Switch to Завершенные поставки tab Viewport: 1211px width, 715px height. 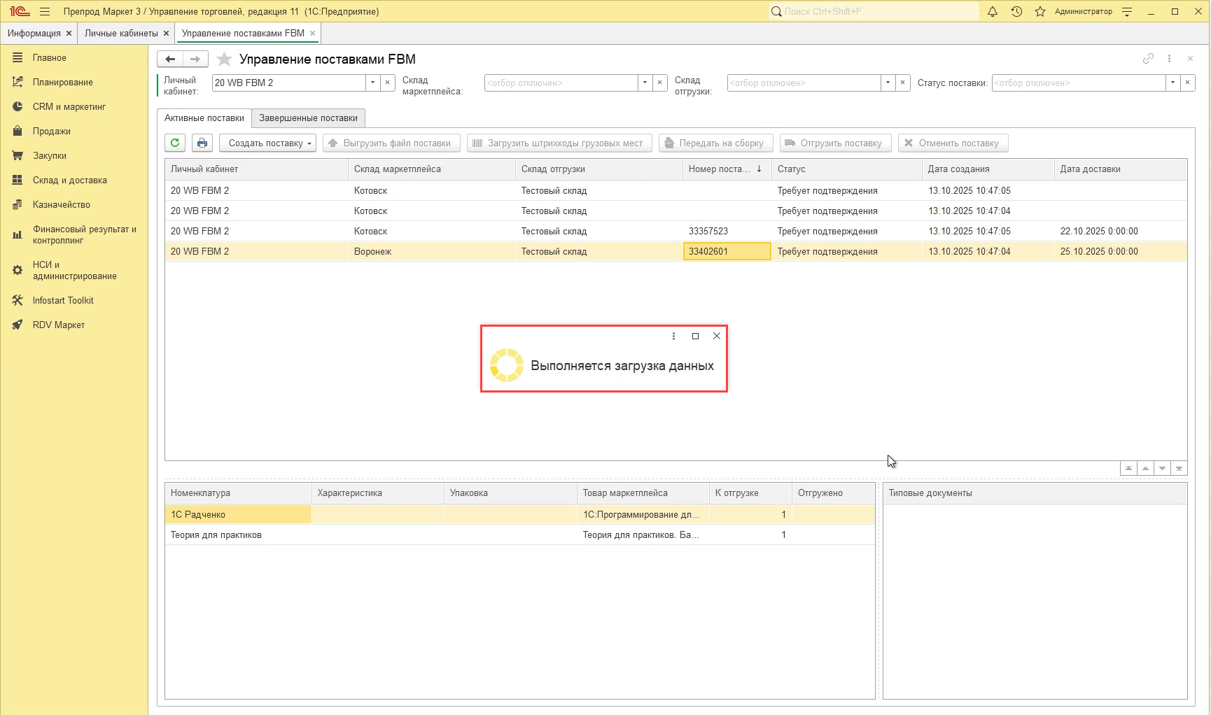coord(308,118)
